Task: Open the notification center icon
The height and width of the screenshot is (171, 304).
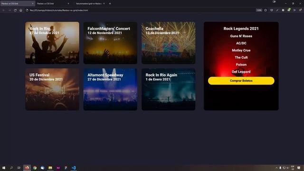Action: (x=299, y=168)
